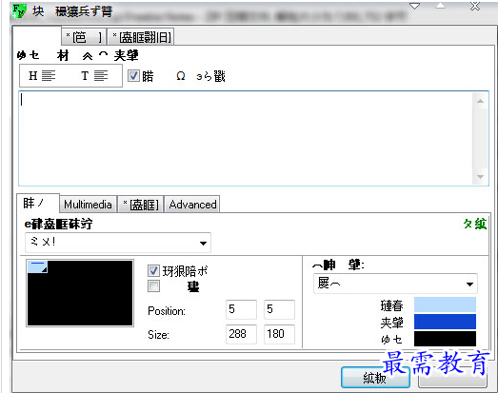The image size is (498, 393).
Task: Open the '*[盎眶]' tab next to Multimedia
Action: click(141, 205)
